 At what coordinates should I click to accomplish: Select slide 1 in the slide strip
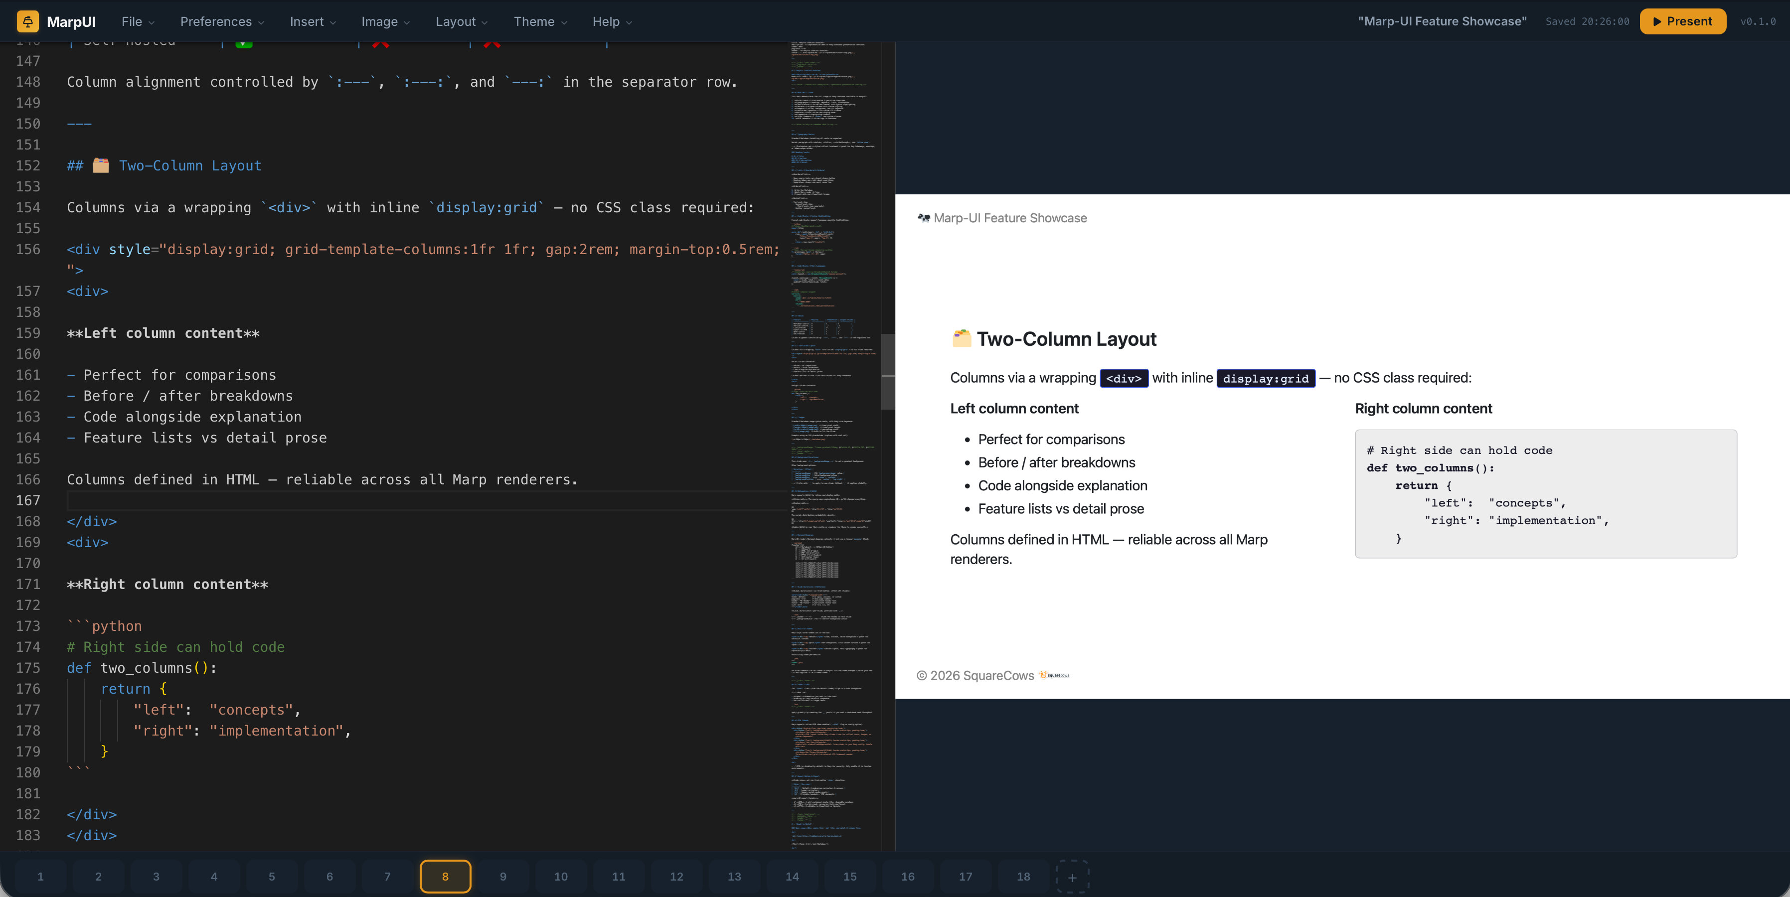click(x=40, y=877)
